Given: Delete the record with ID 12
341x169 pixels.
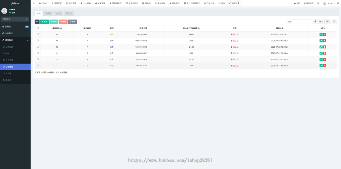Looking at the screenshot, I should click(325, 47).
